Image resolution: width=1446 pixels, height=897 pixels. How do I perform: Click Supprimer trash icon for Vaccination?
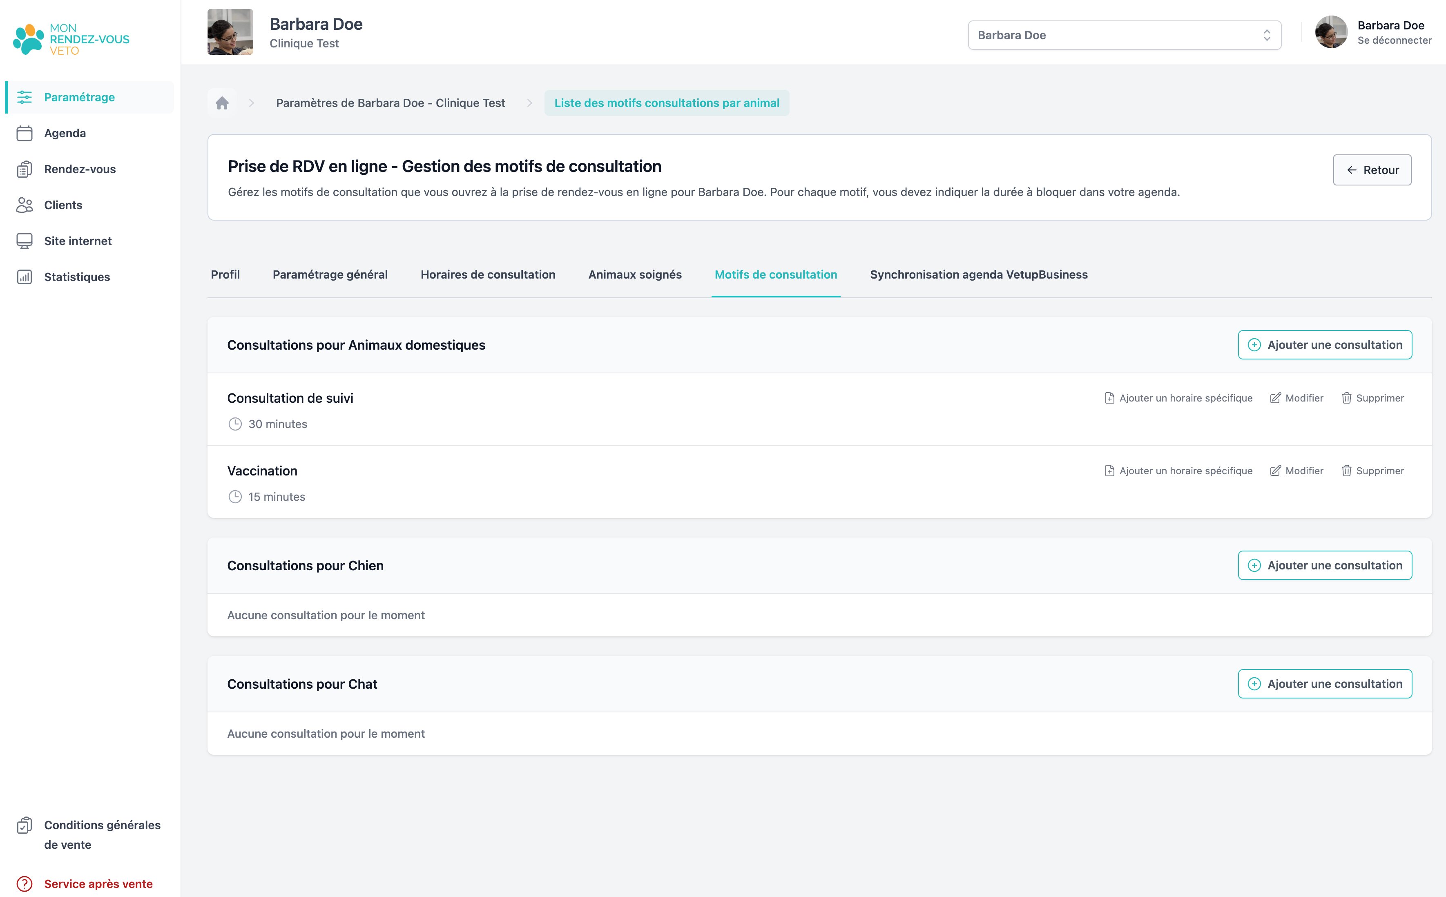(x=1346, y=471)
